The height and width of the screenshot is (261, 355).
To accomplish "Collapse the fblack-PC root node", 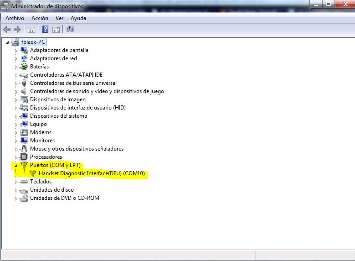I will click(8, 42).
